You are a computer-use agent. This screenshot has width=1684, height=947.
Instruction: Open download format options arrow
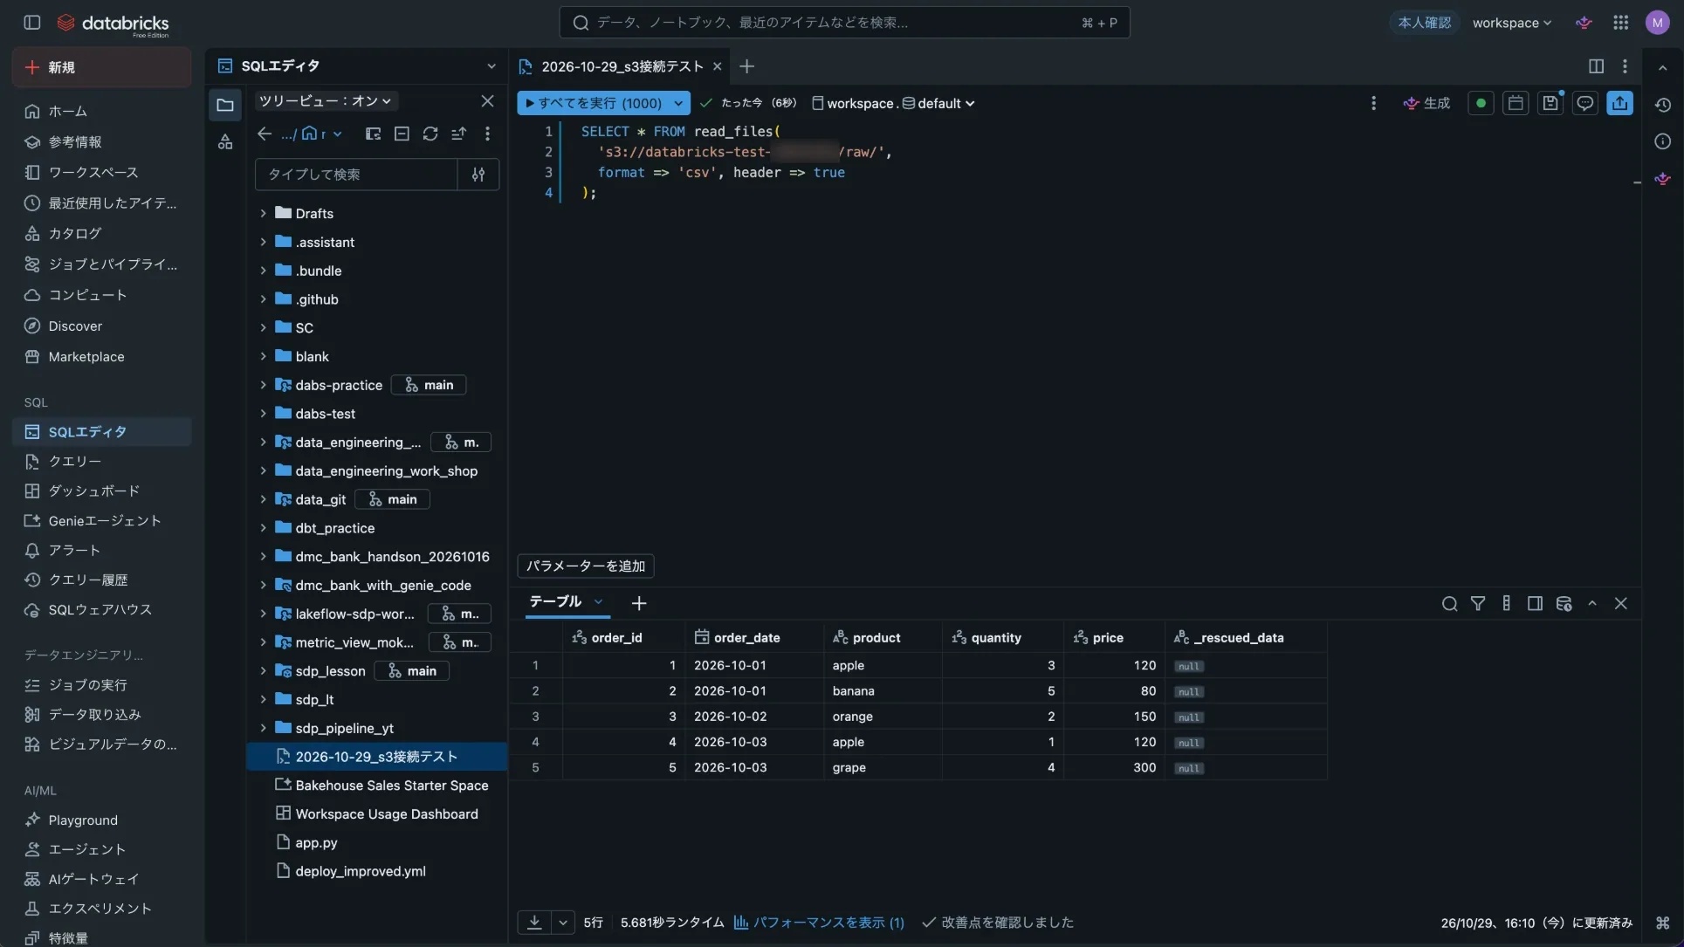pos(563,923)
